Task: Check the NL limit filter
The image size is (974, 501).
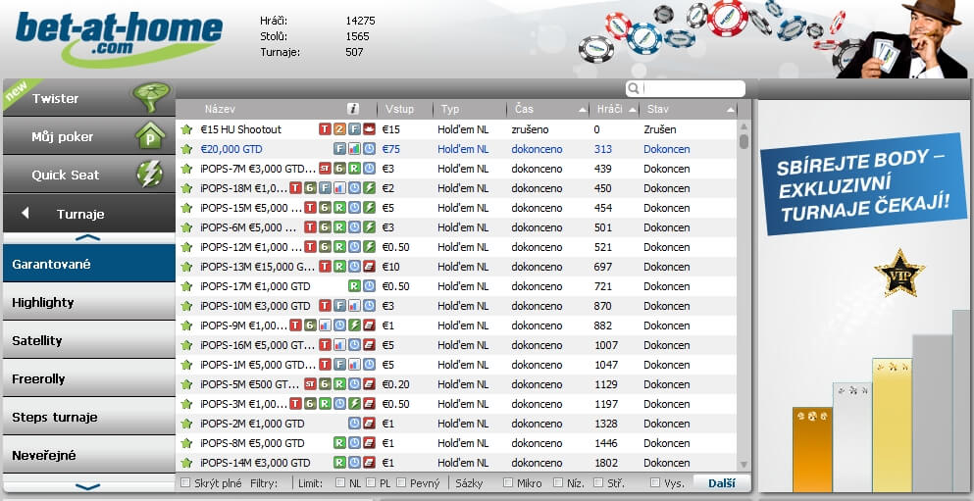Action: [339, 483]
